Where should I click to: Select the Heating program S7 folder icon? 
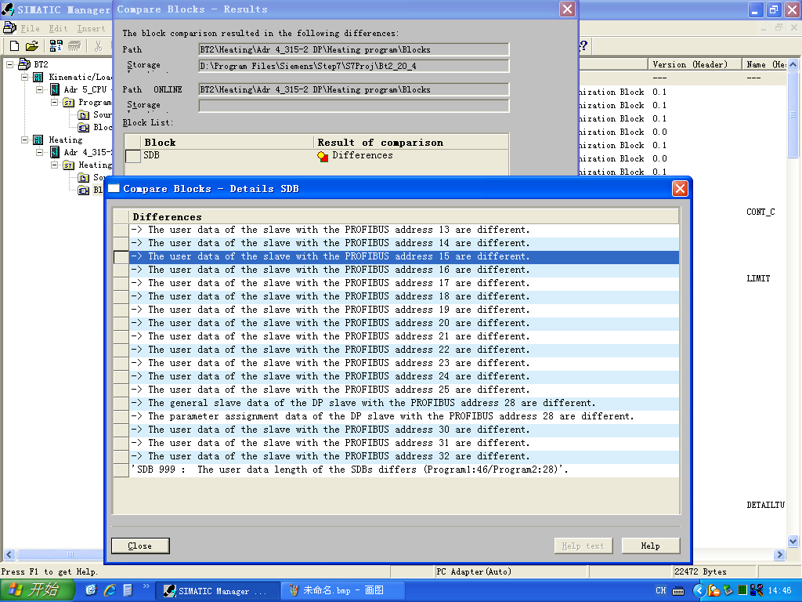pos(68,165)
